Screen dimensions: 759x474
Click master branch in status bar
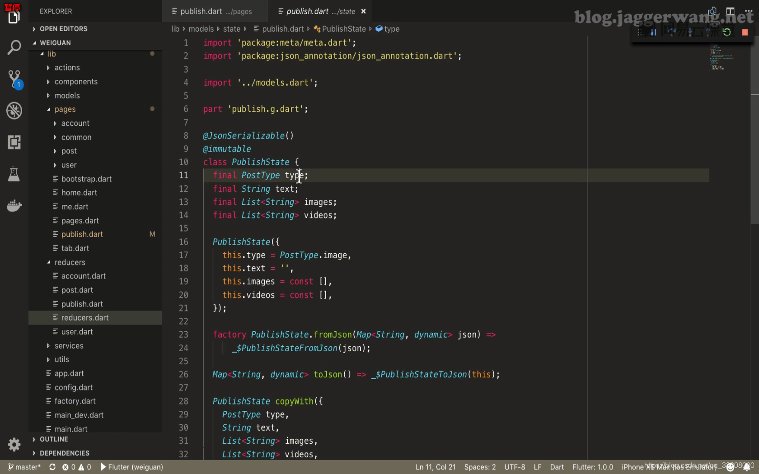coord(24,467)
